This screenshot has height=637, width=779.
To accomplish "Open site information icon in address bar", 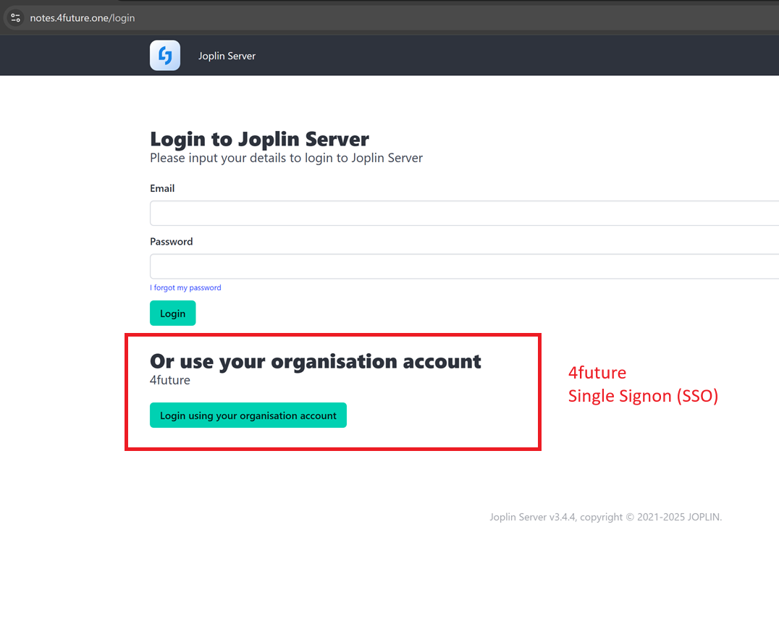I will point(15,17).
